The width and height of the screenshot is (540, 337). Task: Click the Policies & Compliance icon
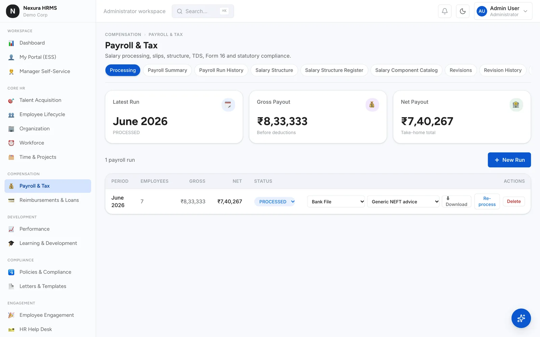(x=11, y=272)
